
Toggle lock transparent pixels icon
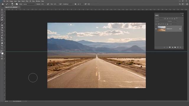coord(159,24)
